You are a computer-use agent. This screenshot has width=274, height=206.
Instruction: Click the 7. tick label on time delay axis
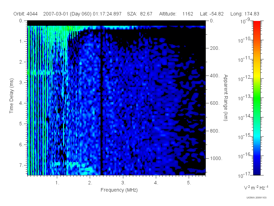coord(21,165)
